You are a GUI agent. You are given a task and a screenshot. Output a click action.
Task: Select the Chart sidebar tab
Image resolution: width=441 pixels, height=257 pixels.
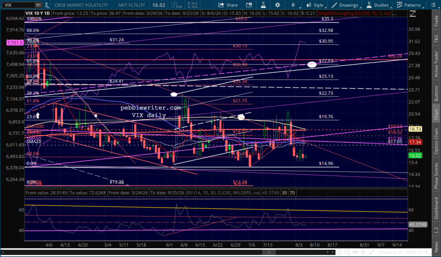[436, 114]
